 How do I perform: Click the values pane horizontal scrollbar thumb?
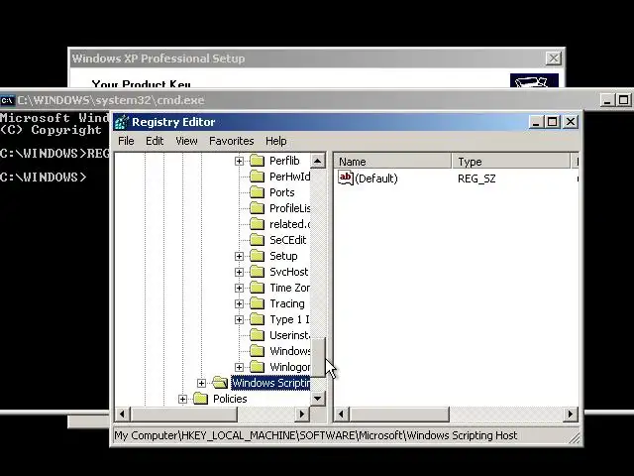[x=398, y=414]
